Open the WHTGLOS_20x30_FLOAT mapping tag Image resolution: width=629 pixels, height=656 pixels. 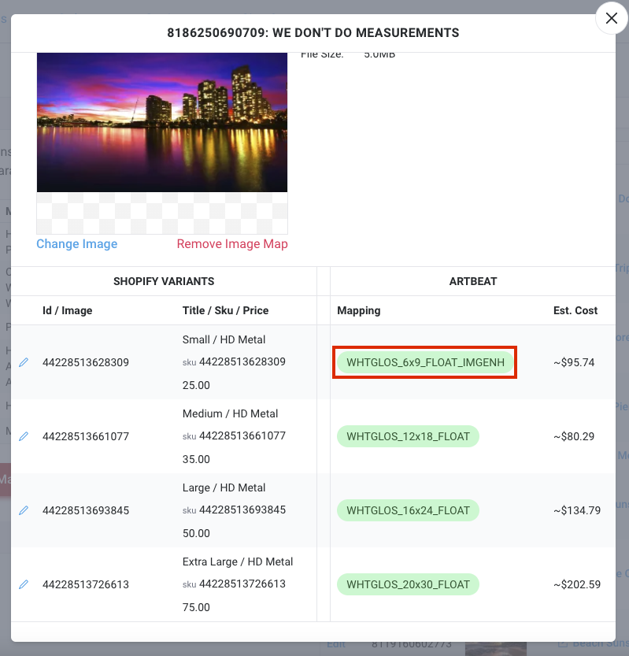tap(408, 584)
